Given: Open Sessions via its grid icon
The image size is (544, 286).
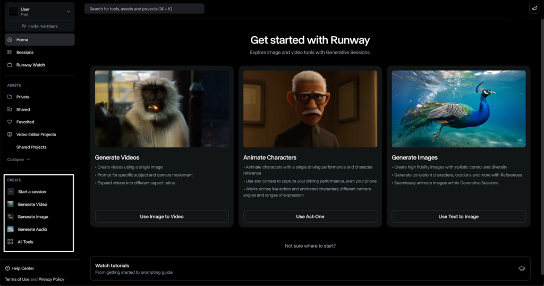Looking at the screenshot, I should [10, 52].
